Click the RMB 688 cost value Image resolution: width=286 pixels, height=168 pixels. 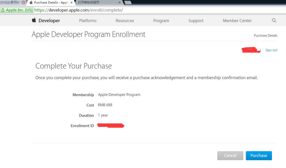pyautogui.click(x=105, y=105)
